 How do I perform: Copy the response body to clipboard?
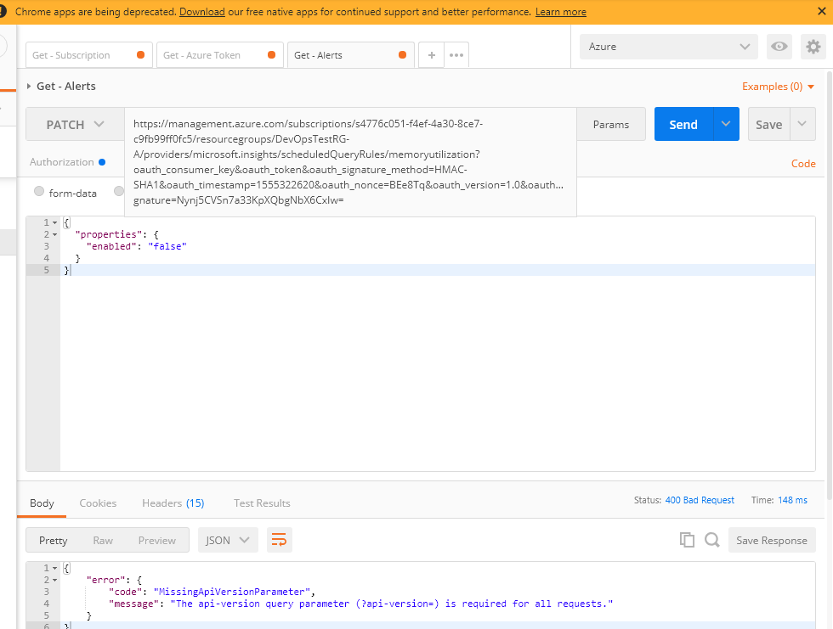pyautogui.click(x=687, y=539)
